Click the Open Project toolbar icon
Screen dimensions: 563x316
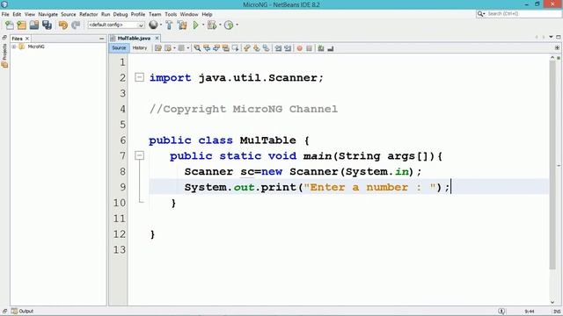(34, 25)
